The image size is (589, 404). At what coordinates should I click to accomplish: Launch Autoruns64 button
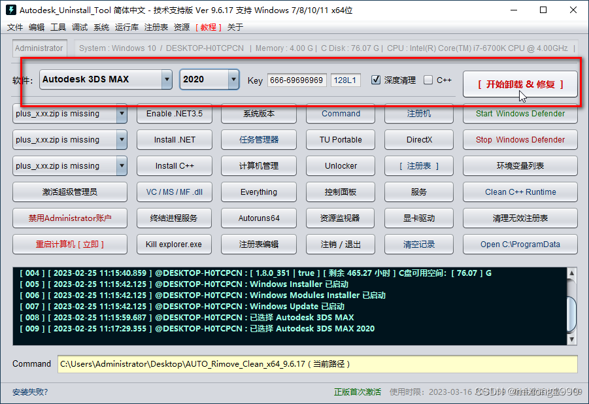[259, 218]
